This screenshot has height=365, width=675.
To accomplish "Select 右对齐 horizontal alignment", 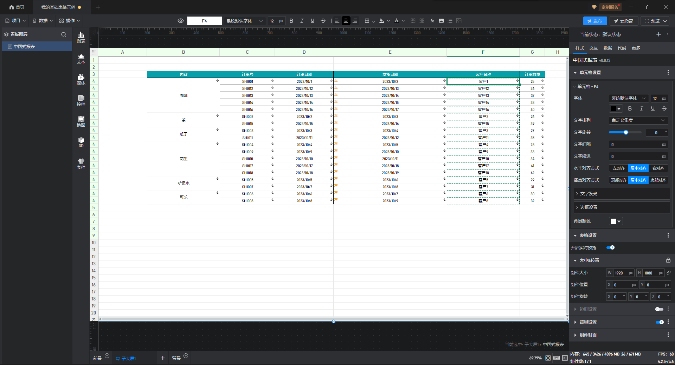I will coord(658,168).
